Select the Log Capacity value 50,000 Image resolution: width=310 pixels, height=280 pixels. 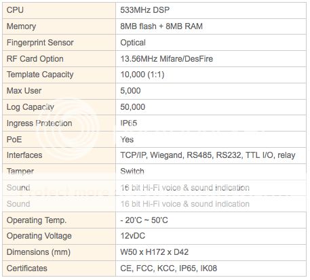133,107
